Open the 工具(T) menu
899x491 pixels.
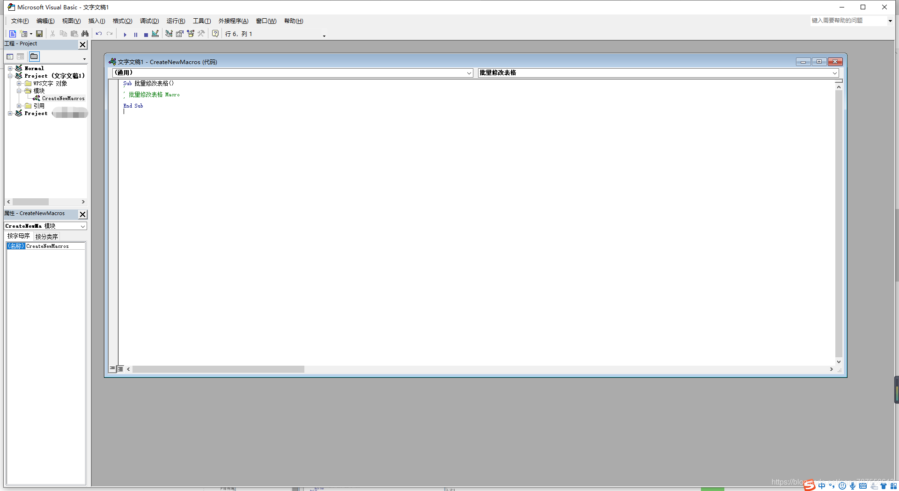point(202,21)
